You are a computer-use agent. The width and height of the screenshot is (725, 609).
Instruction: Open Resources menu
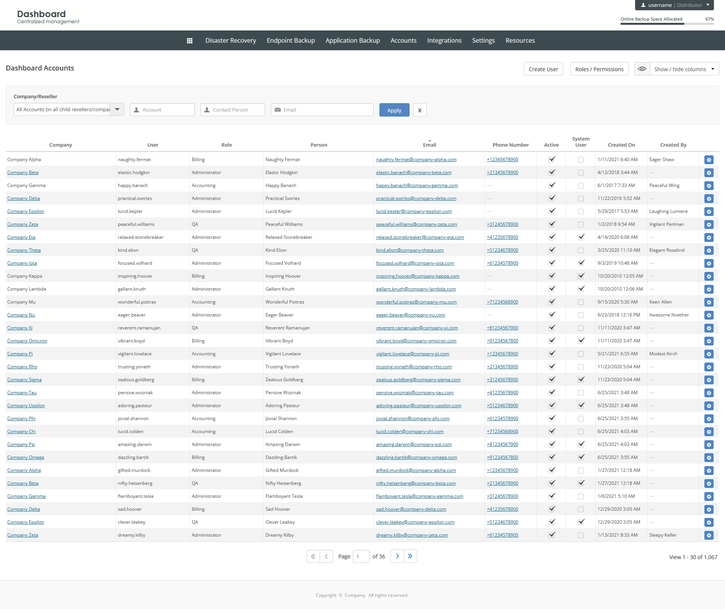[x=520, y=40]
